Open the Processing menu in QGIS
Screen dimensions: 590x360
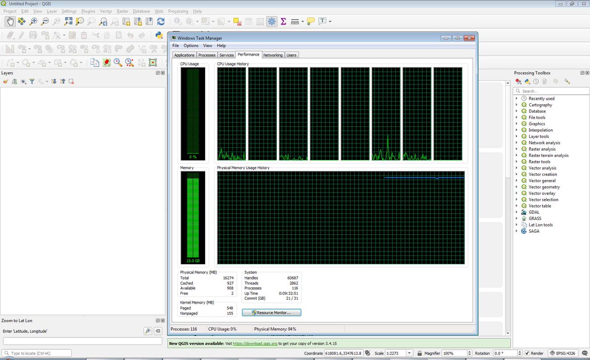(x=178, y=11)
